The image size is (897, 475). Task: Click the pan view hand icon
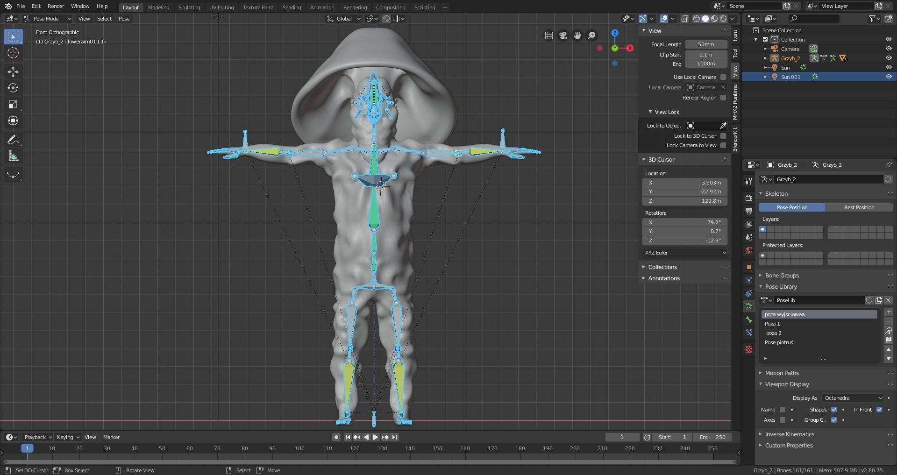pos(577,35)
